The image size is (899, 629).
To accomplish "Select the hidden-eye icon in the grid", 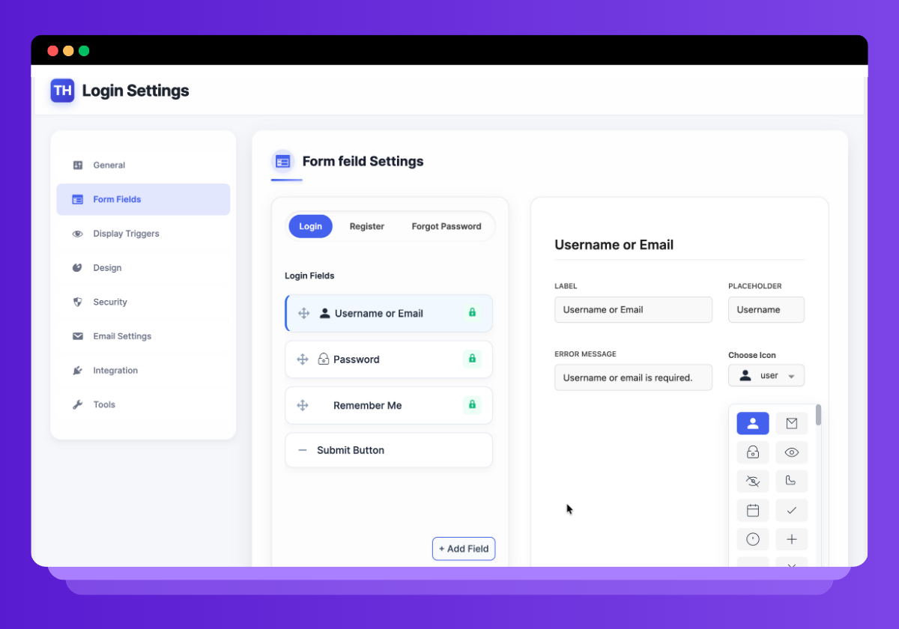I will (752, 481).
